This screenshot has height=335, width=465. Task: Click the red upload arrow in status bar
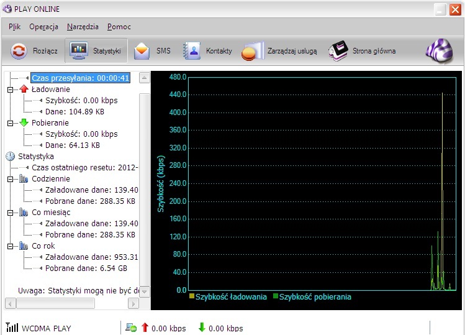tap(145, 328)
